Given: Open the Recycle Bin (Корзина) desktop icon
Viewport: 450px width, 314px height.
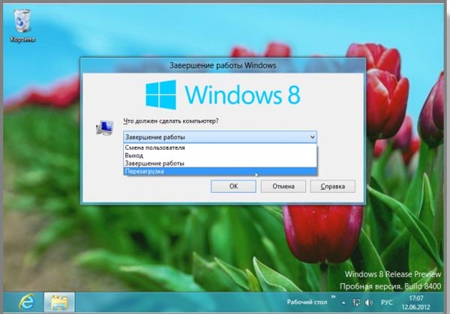Looking at the screenshot, I should 22,25.
